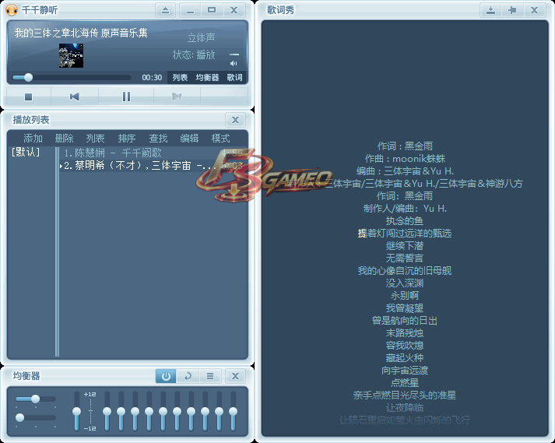Adjust the first equalizer band slider
This screenshot has width=555, height=443.
point(107,411)
